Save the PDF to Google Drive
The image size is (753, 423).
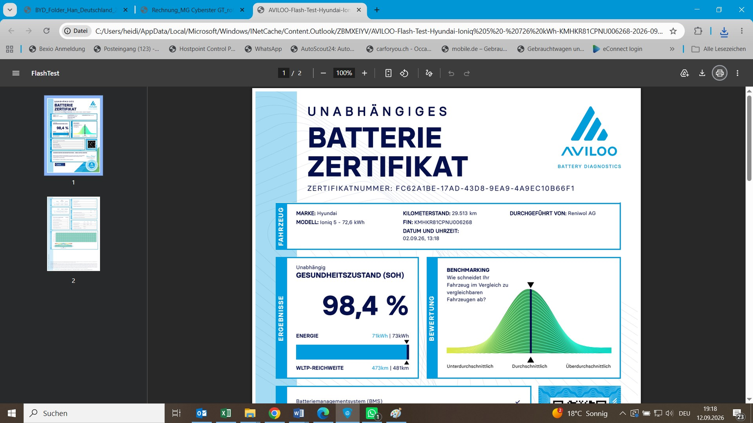(x=684, y=73)
